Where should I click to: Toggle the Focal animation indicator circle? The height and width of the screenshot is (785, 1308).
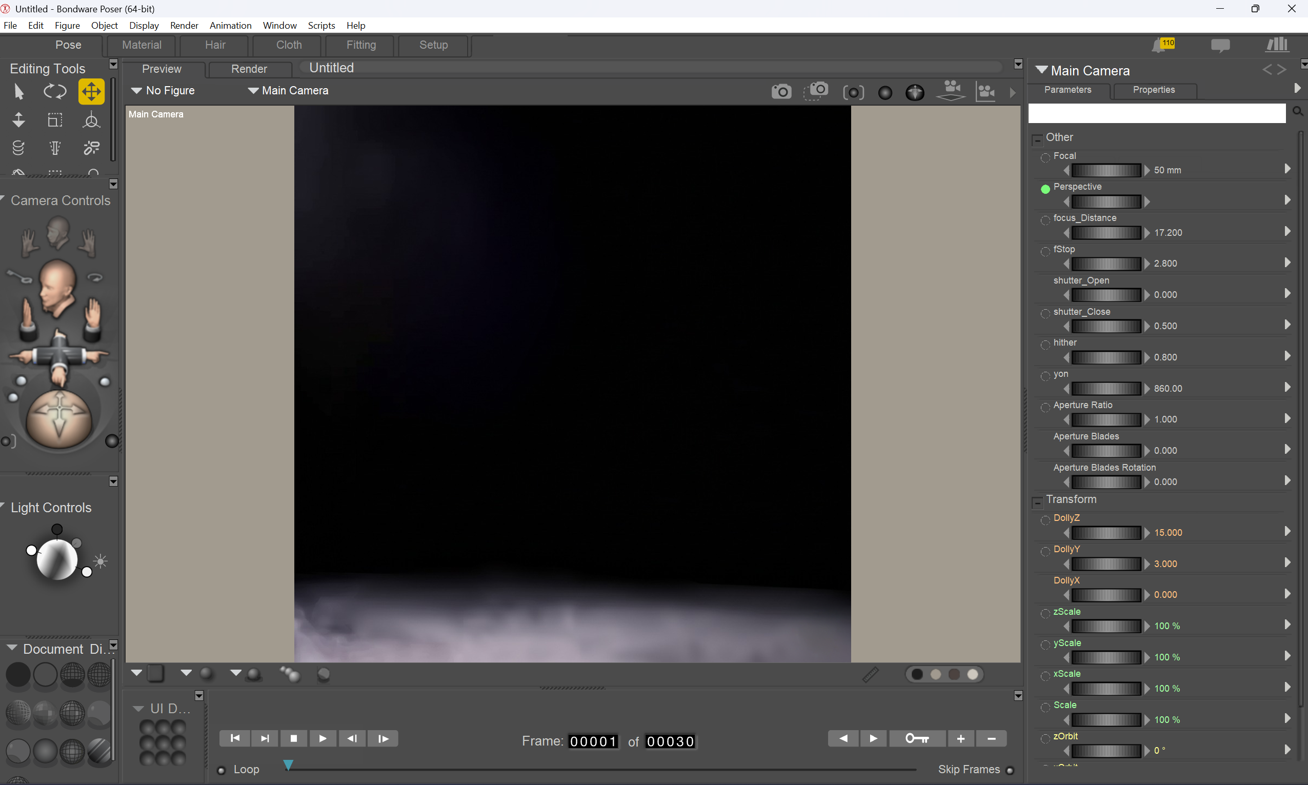1045,157
